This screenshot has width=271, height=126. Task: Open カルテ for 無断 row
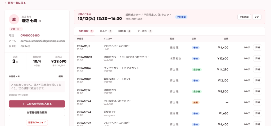247,102
